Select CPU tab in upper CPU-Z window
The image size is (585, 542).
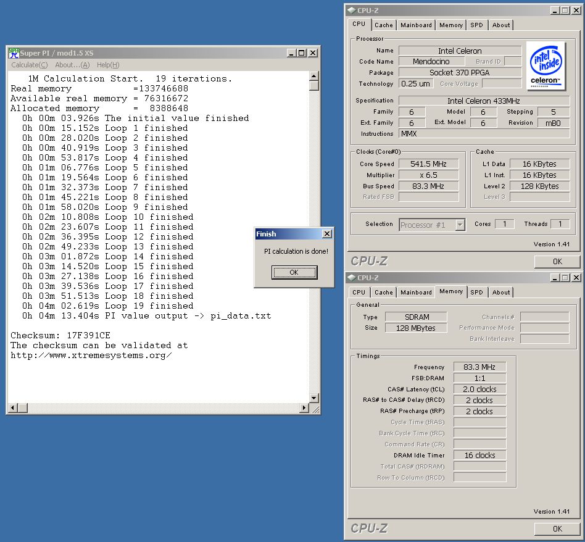pos(359,24)
